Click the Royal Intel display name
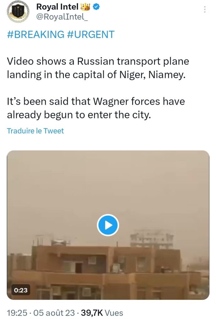This screenshot has height=319, width=216. (x=57, y=7)
